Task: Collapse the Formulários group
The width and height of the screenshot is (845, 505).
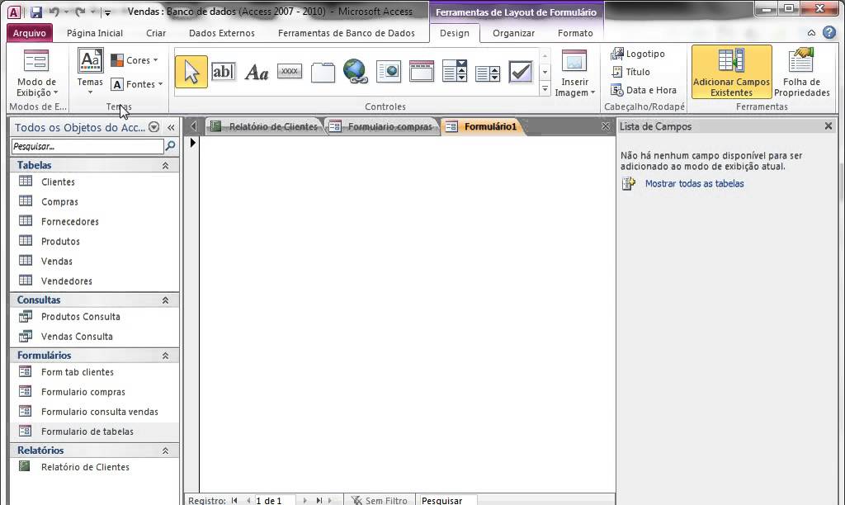Action: [x=165, y=356]
